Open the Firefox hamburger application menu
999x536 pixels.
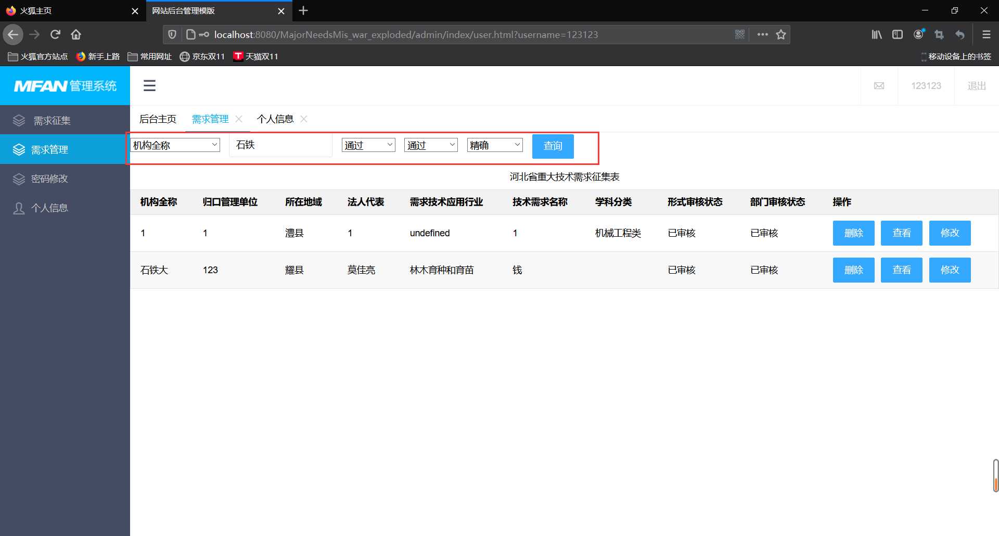986,34
